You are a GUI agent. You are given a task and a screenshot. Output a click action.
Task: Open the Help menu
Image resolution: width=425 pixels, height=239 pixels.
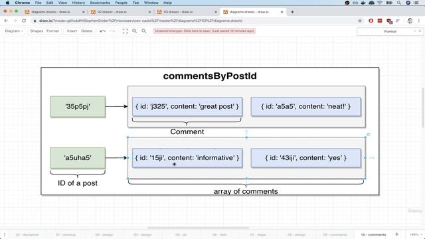click(167, 3)
